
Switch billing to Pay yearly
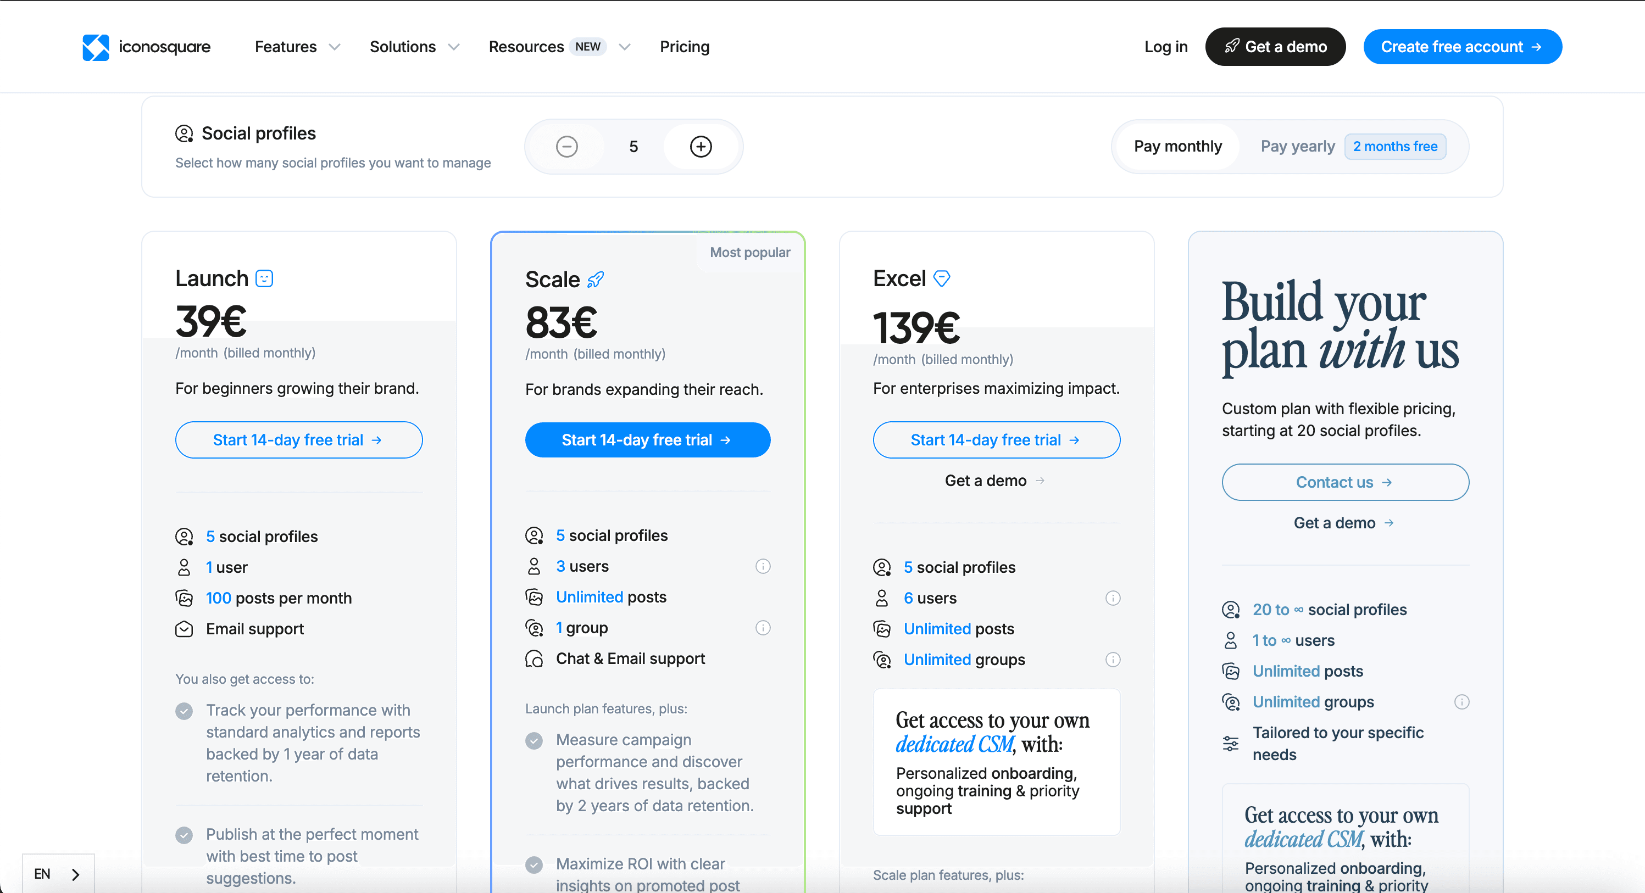tap(1298, 146)
